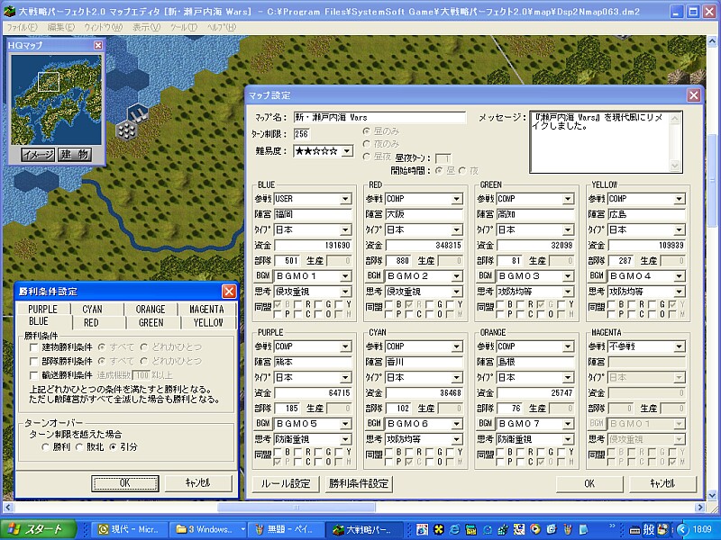Viewport: 721px width, 540px height.
Task: Open RED's BGM０２ dropdown
Action: point(457,275)
